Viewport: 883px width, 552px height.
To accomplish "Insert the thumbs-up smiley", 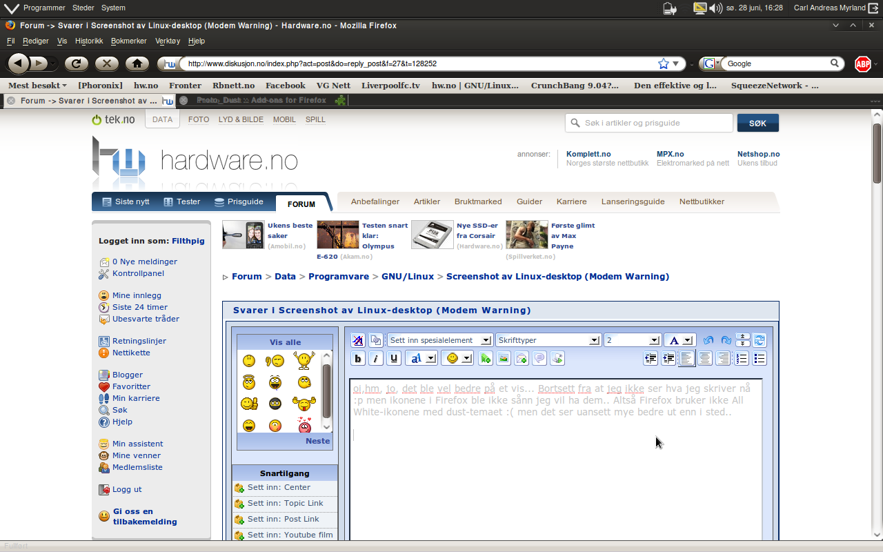I will pyautogui.click(x=248, y=403).
